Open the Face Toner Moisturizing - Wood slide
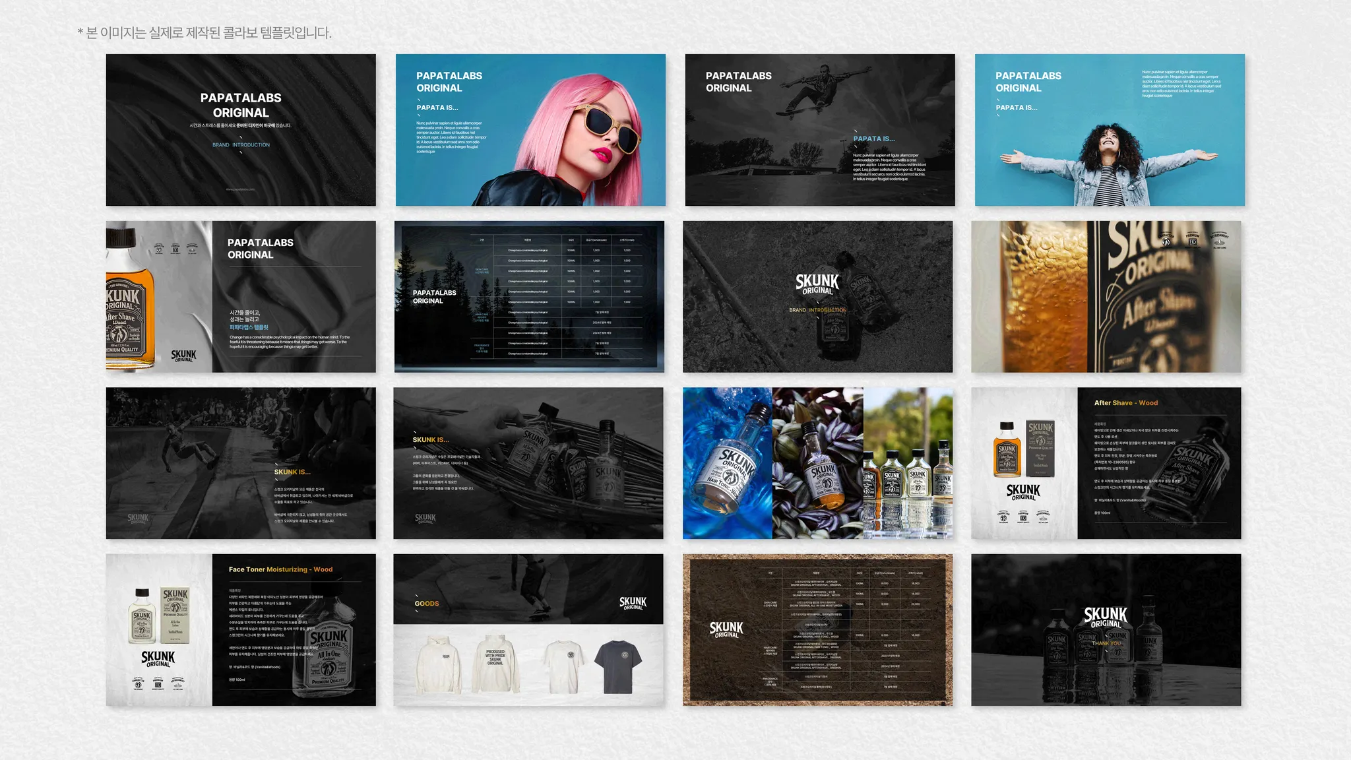Image resolution: width=1351 pixels, height=760 pixels. (241, 629)
